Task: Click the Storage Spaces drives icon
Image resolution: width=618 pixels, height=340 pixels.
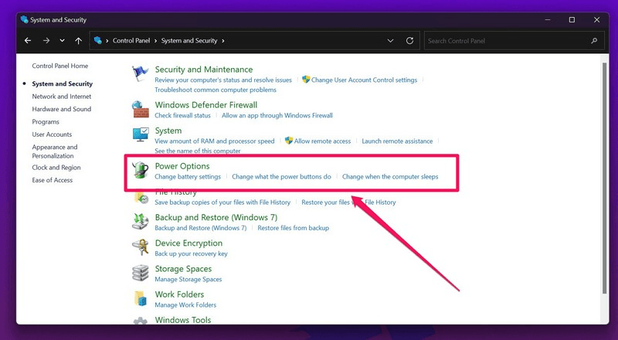Action: [x=140, y=273]
